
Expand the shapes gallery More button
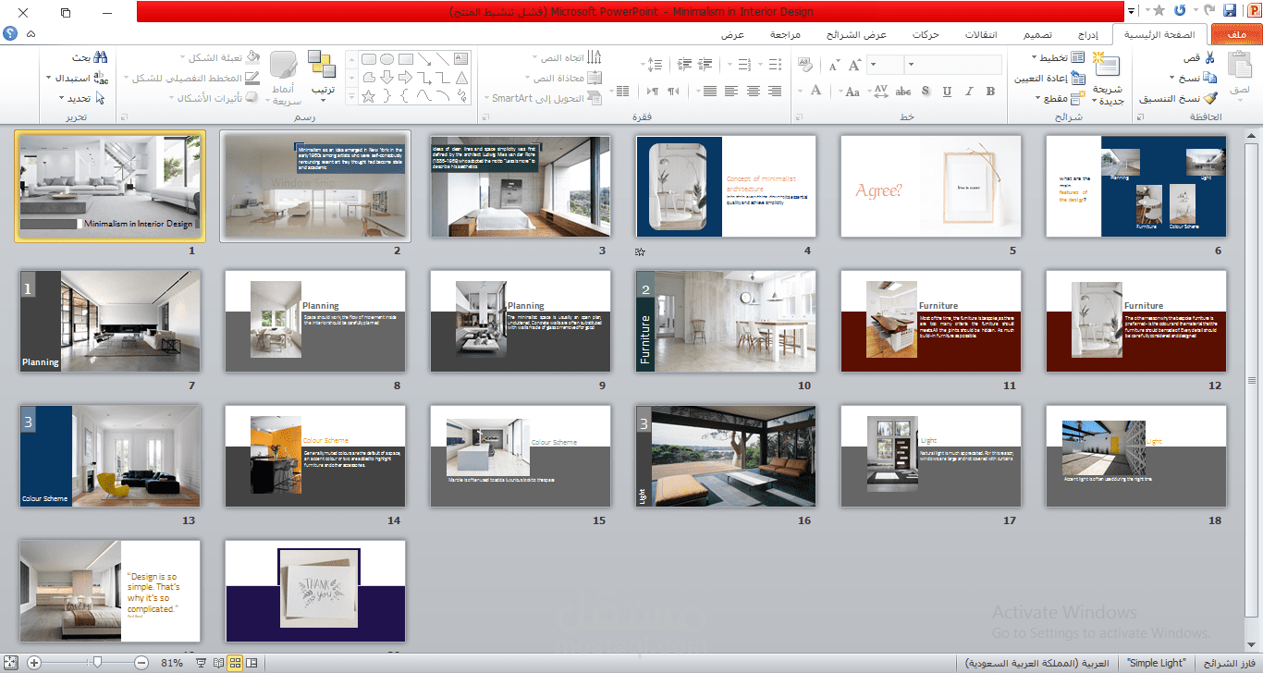click(x=351, y=96)
